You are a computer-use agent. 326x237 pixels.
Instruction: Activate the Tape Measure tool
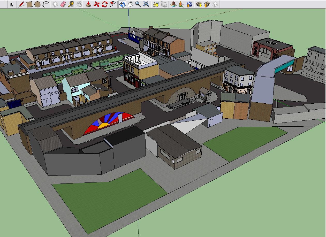point(71,4)
